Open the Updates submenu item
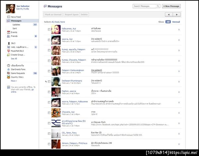This screenshot has height=156, width=199. tap(16, 24)
